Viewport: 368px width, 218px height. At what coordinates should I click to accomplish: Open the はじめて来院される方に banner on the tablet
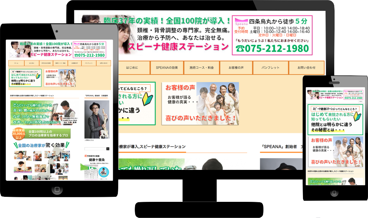tap(26, 78)
